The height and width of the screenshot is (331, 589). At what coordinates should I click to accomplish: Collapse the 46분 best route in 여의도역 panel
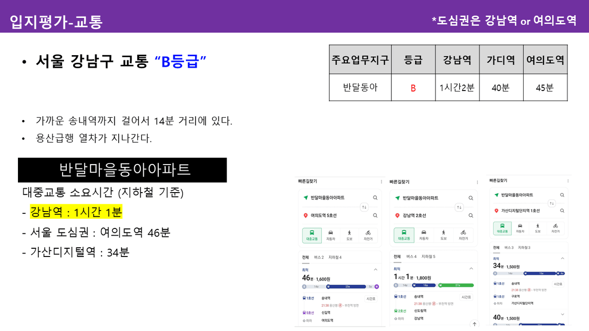[x=375, y=269]
